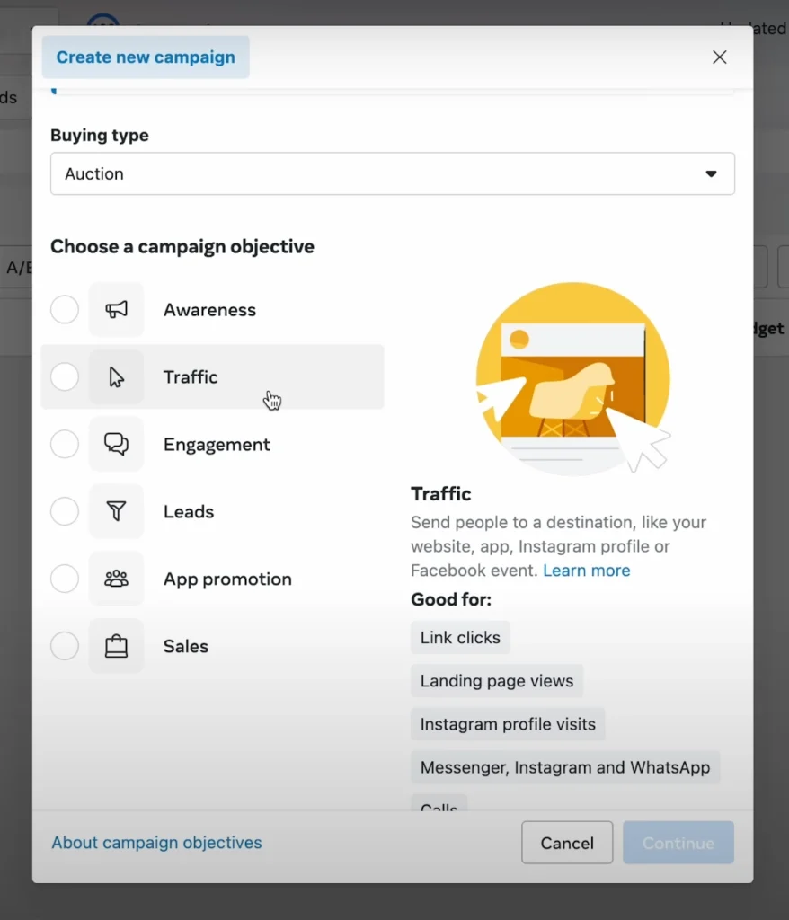
Task: Click the Leads funnel icon
Action: click(x=116, y=511)
